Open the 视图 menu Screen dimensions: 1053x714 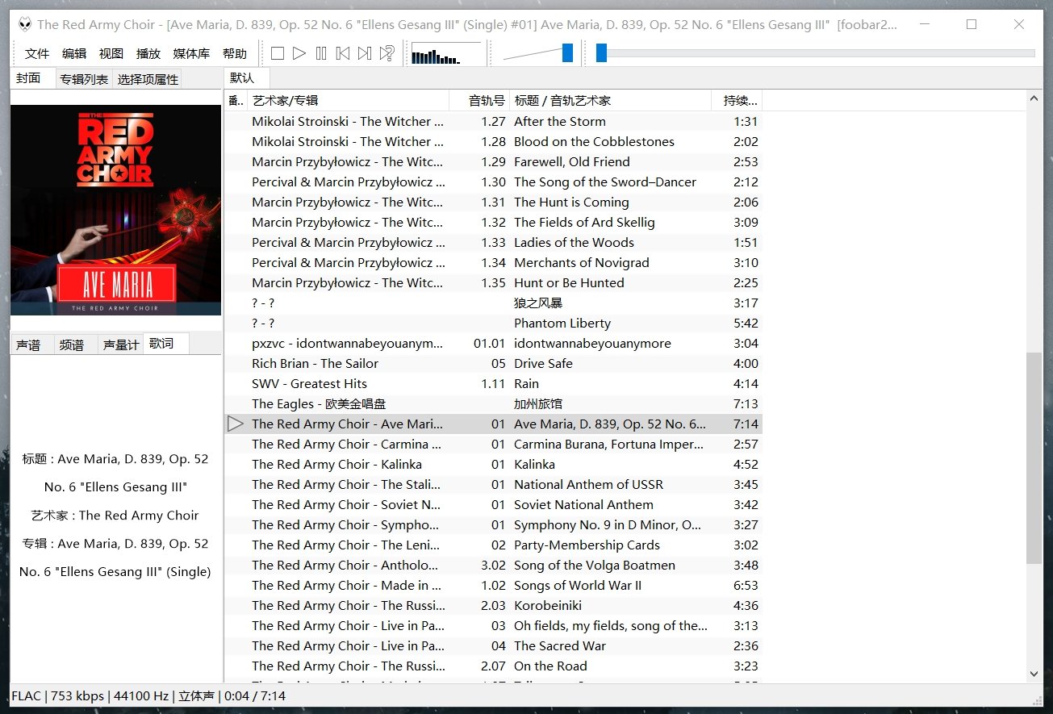(x=111, y=54)
